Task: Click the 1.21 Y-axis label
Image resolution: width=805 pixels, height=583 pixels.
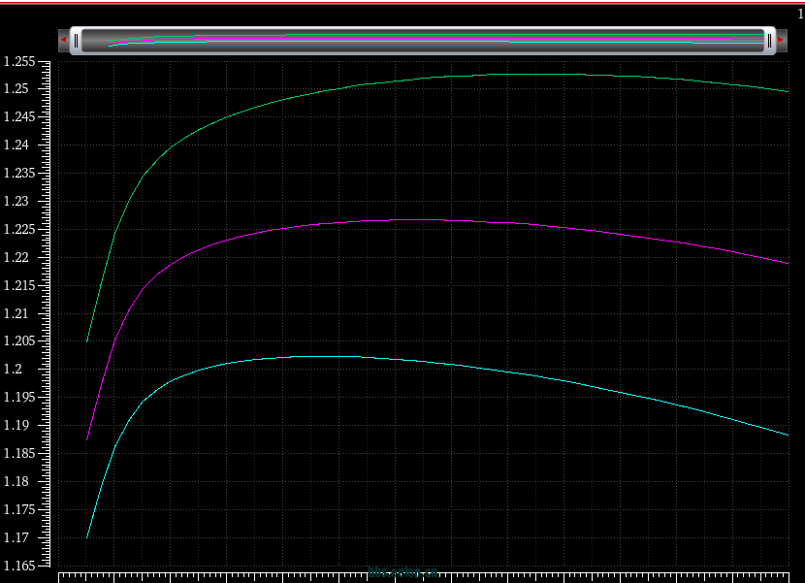Action: (x=16, y=314)
